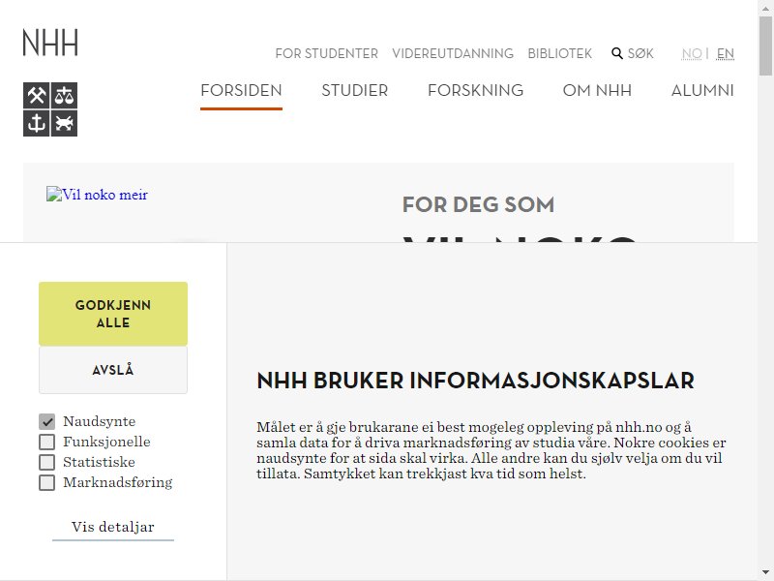Click the Statistiske label text

tap(99, 462)
